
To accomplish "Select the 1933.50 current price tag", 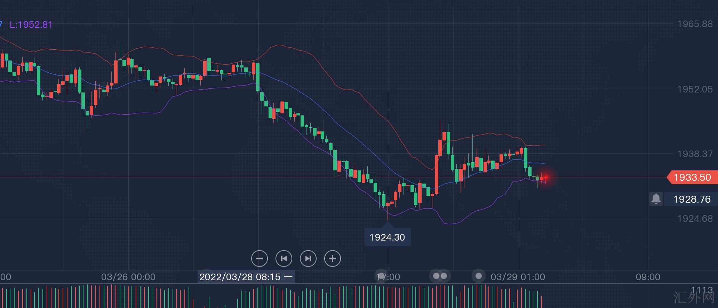I will click(x=692, y=177).
